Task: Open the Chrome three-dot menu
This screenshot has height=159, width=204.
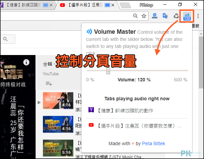Action: coord(198,16)
